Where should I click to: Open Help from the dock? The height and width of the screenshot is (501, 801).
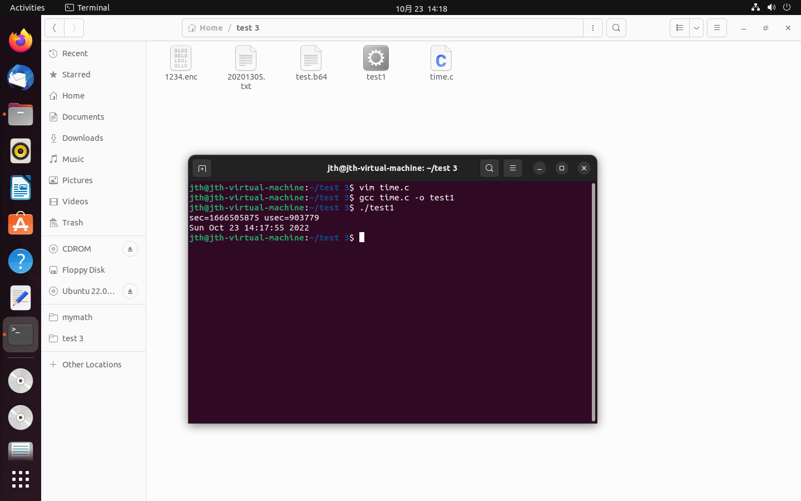(x=21, y=261)
